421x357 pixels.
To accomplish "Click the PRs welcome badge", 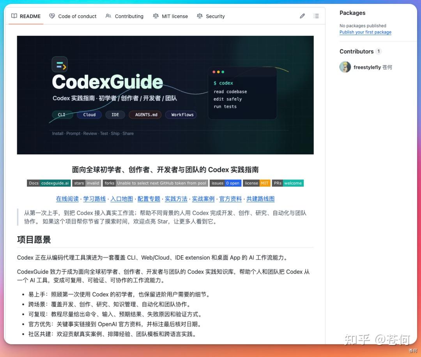I will tap(288, 183).
